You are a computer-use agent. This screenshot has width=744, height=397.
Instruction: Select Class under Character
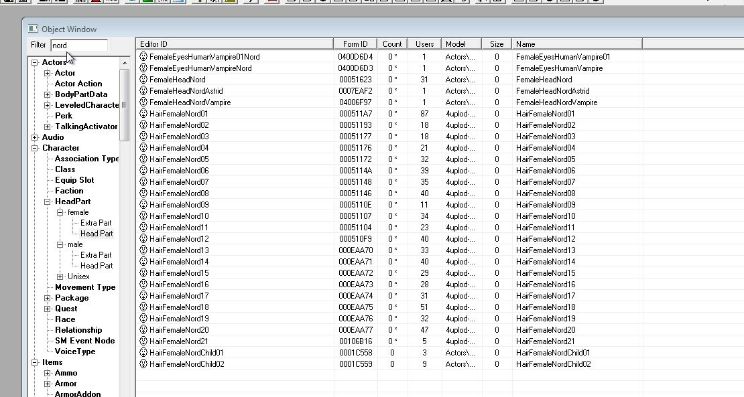(x=65, y=169)
